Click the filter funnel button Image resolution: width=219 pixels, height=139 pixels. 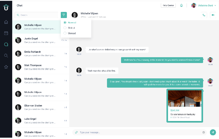pyautogui.click(x=64, y=15)
